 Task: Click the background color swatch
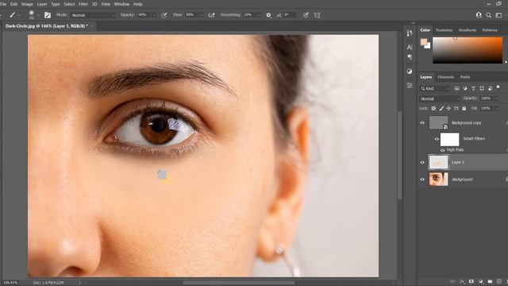click(429, 46)
